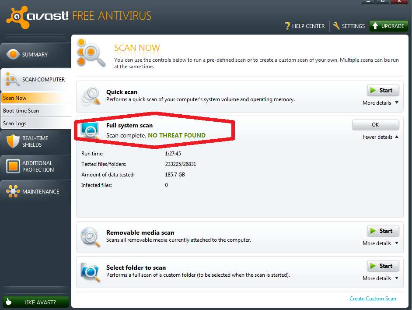The height and width of the screenshot is (310, 412).
Task: Start the Removable media scan
Action: [x=383, y=231]
